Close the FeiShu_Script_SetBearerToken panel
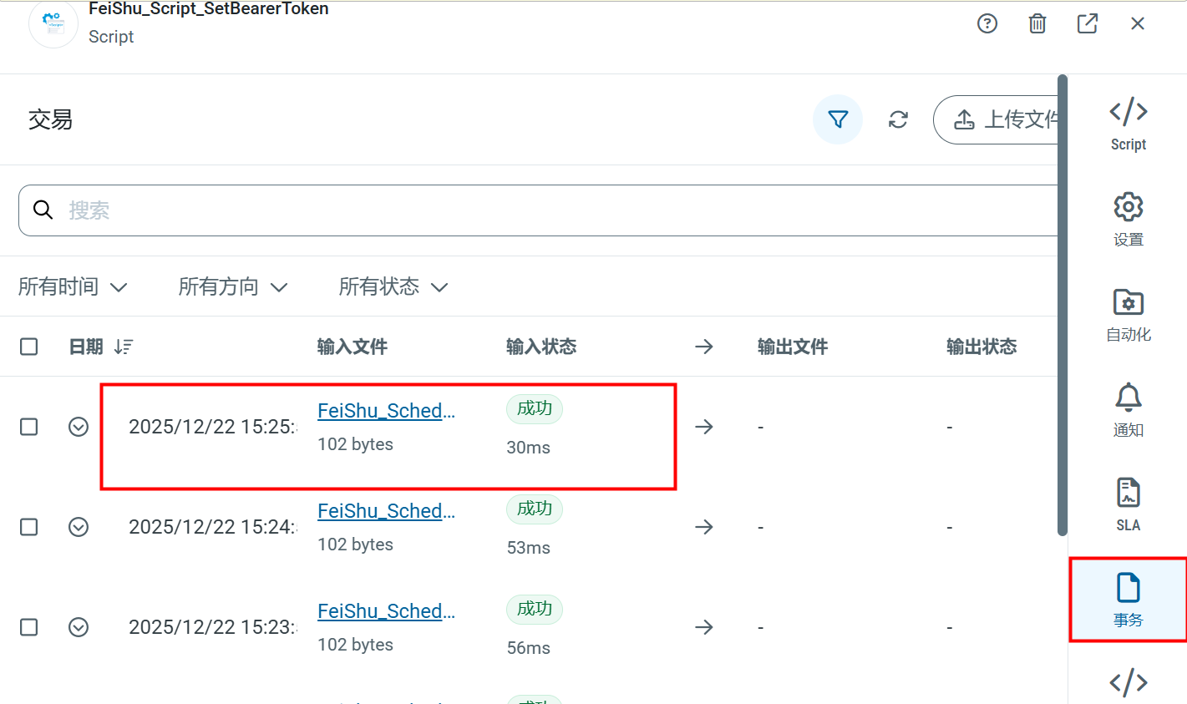This screenshot has height=704, width=1187. (1138, 23)
